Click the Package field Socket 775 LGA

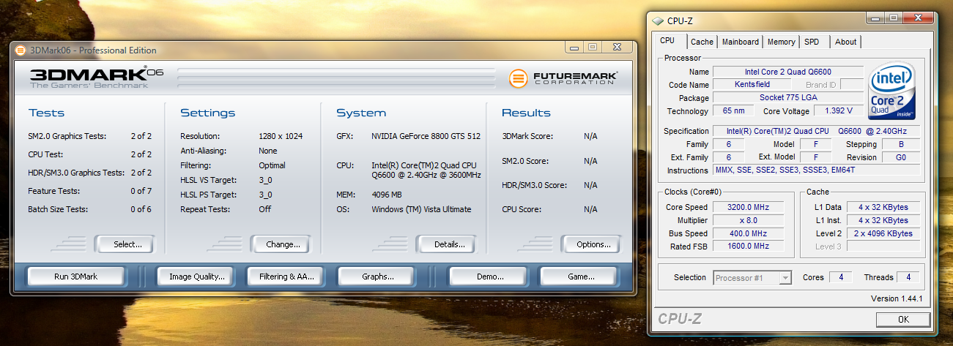787,98
